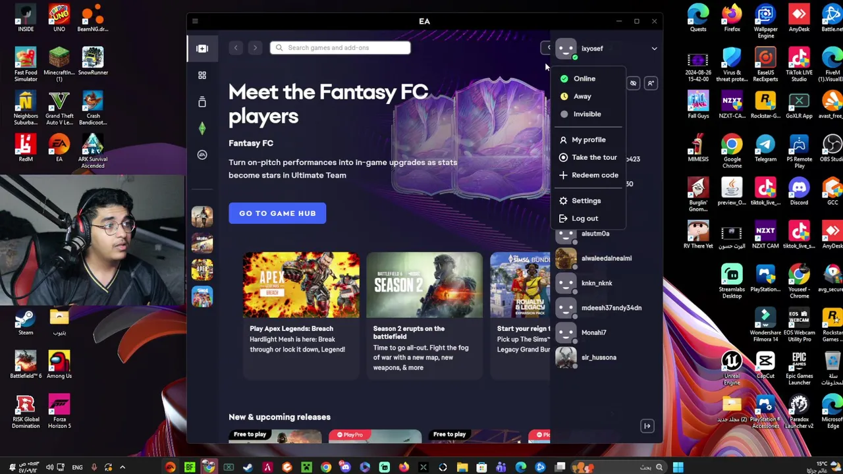
Task: Click the add friend icon in friends panel
Action: [x=650, y=83]
